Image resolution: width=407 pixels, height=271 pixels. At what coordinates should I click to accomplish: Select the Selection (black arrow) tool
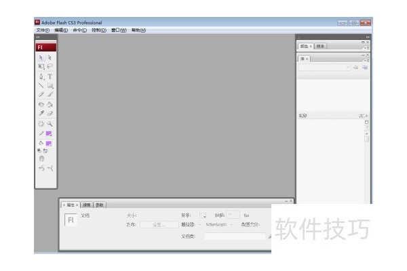coord(41,58)
